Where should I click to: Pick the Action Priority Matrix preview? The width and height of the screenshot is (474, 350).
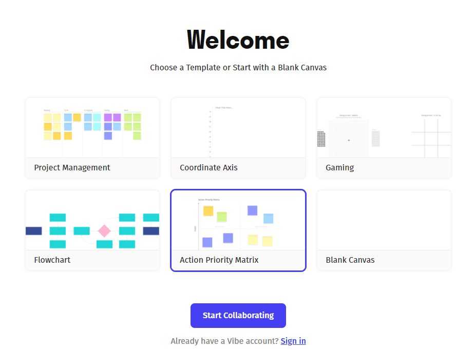238,221
